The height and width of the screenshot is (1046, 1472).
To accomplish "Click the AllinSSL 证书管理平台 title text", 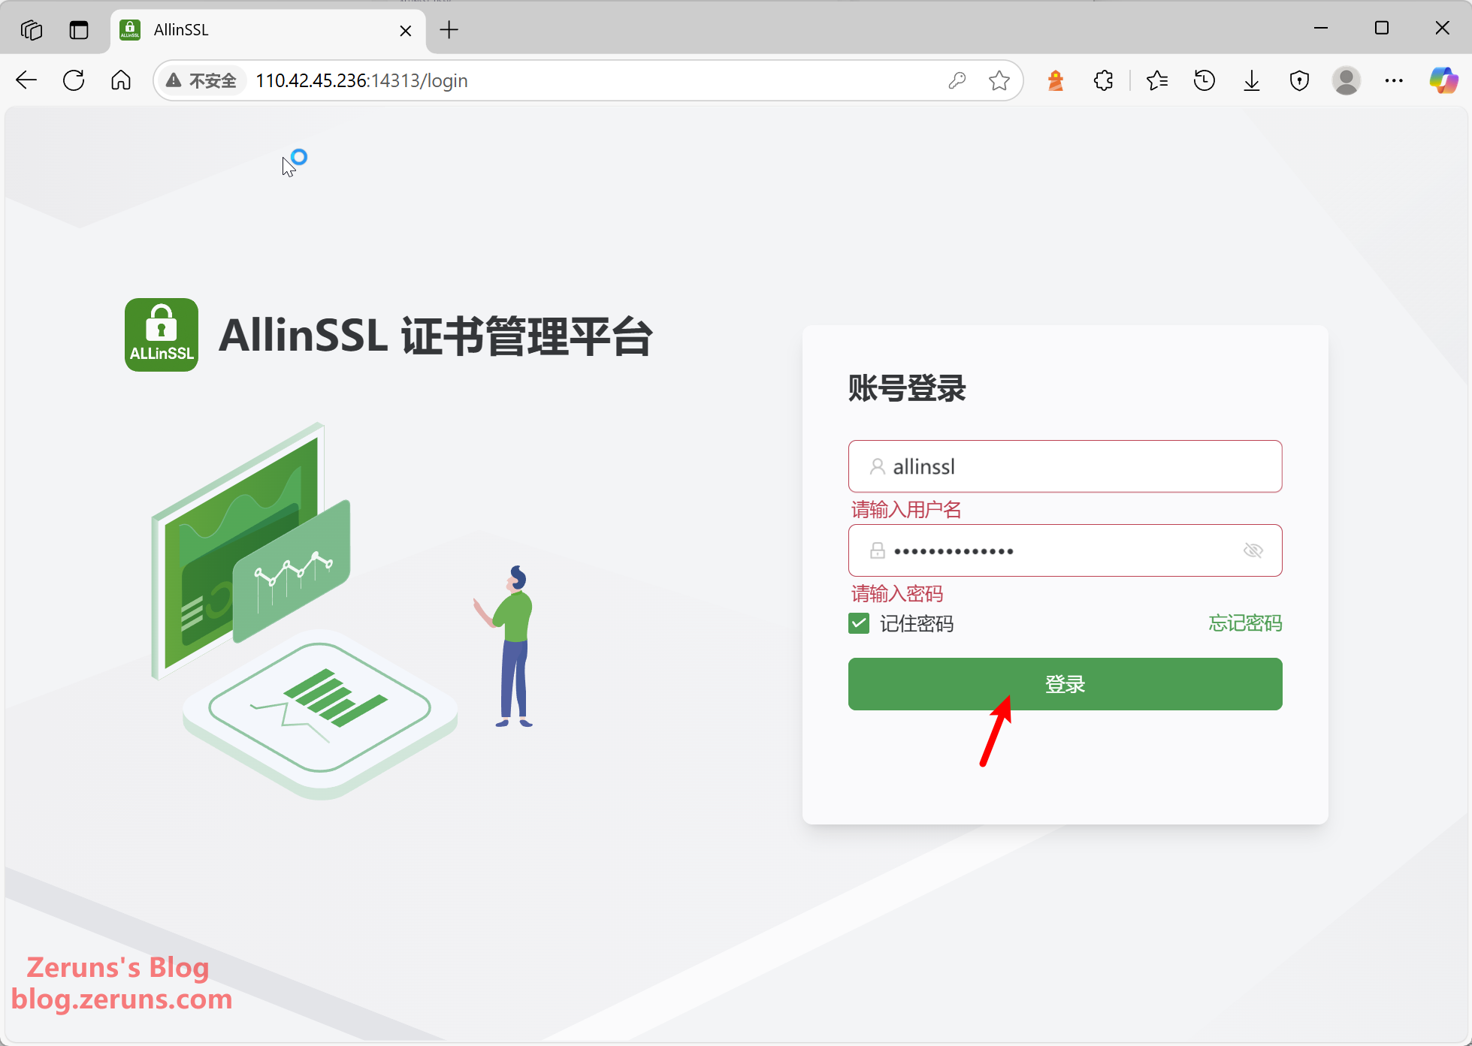I will coord(436,336).
